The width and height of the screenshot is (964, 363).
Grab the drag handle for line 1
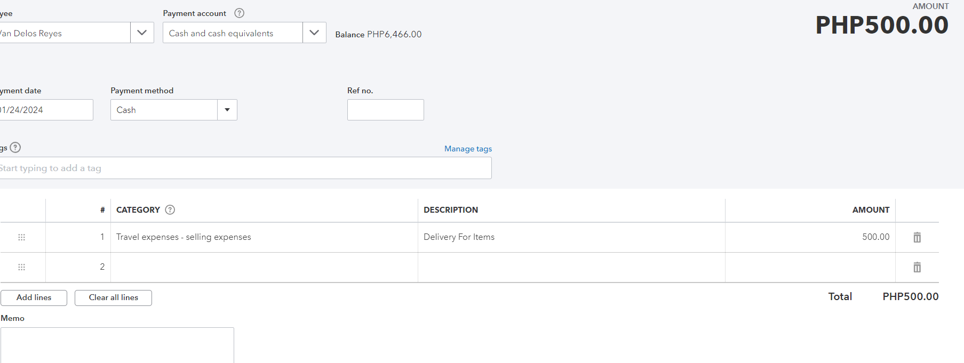pos(22,237)
